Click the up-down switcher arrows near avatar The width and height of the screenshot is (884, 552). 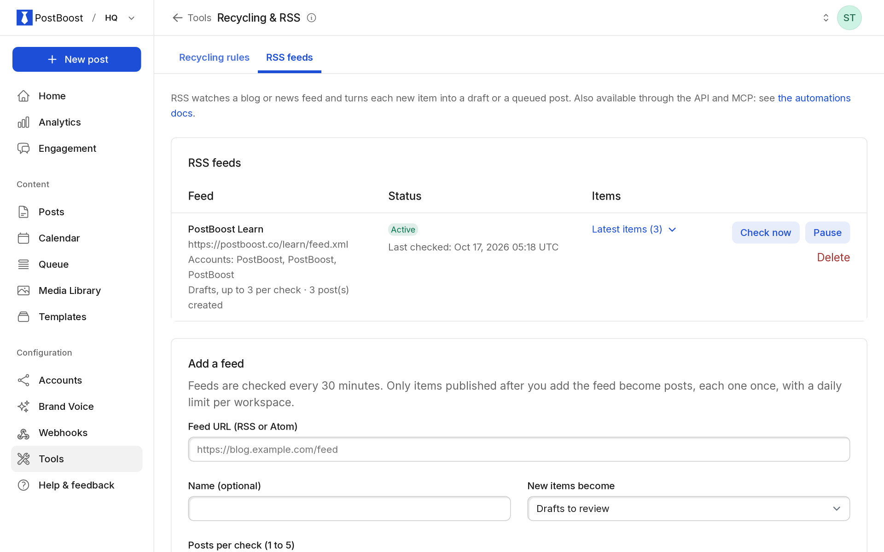pos(826,18)
